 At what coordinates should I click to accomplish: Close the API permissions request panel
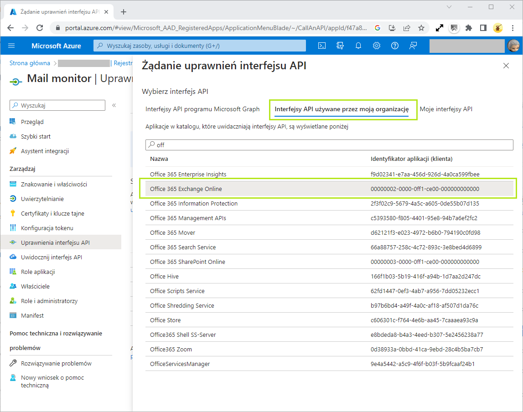click(506, 66)
